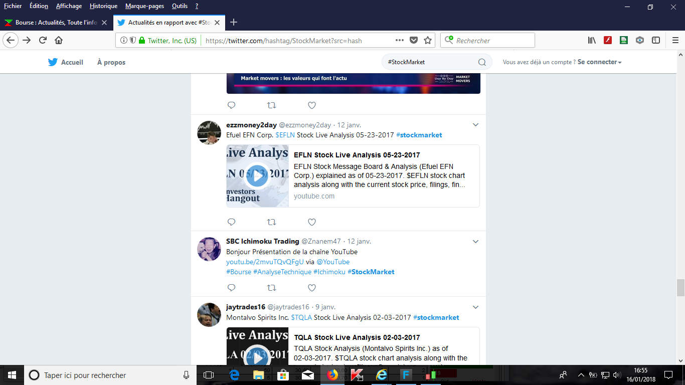Open the youtu.be/2mvuTQvQFgU link
This screenshot has width=685, height=385.
[265, 262]
